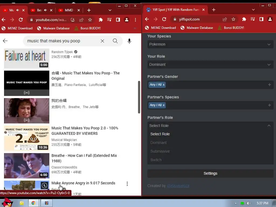Image resolution: width=276 pixels, height=207 pixels.
Task: Add a Partner's Gender option with plus
Action: pos(269,85)
